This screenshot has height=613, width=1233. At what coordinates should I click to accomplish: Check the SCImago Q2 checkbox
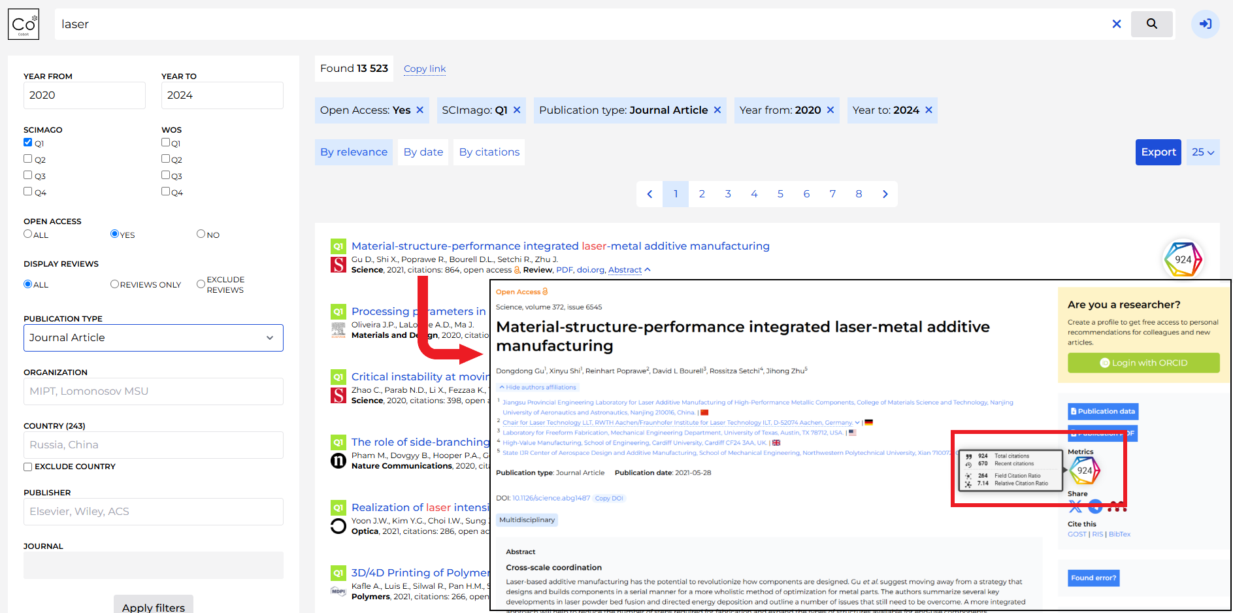[28, 159]
